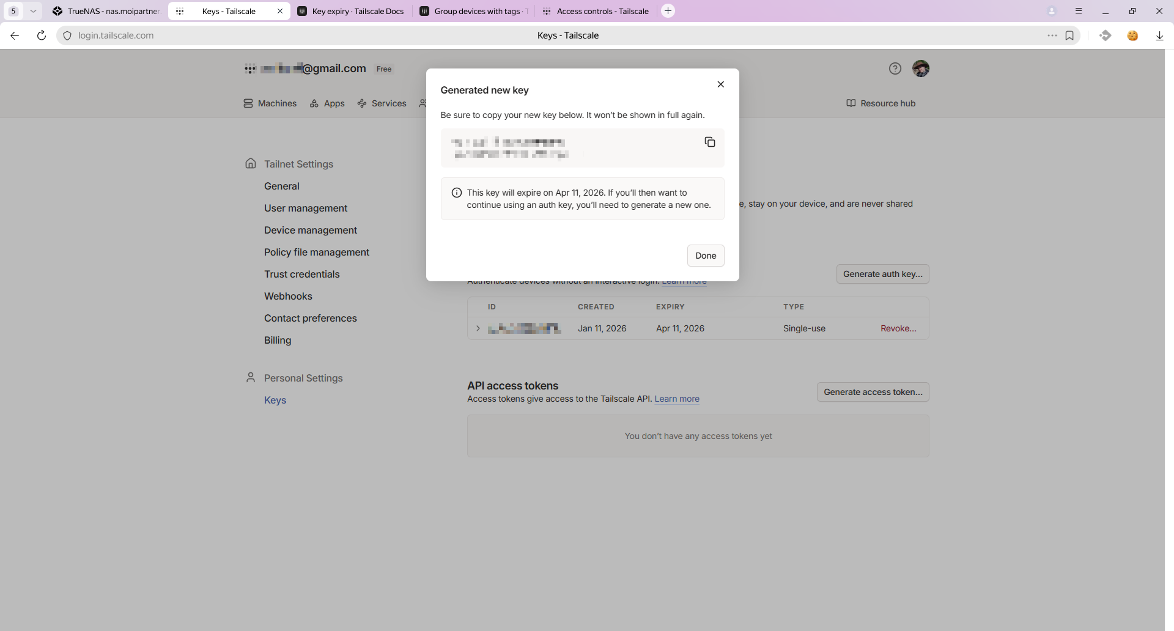The image size is (1174, 631).
Task: Reload the page with the refresh icon
Action: [x=42, y=35]
